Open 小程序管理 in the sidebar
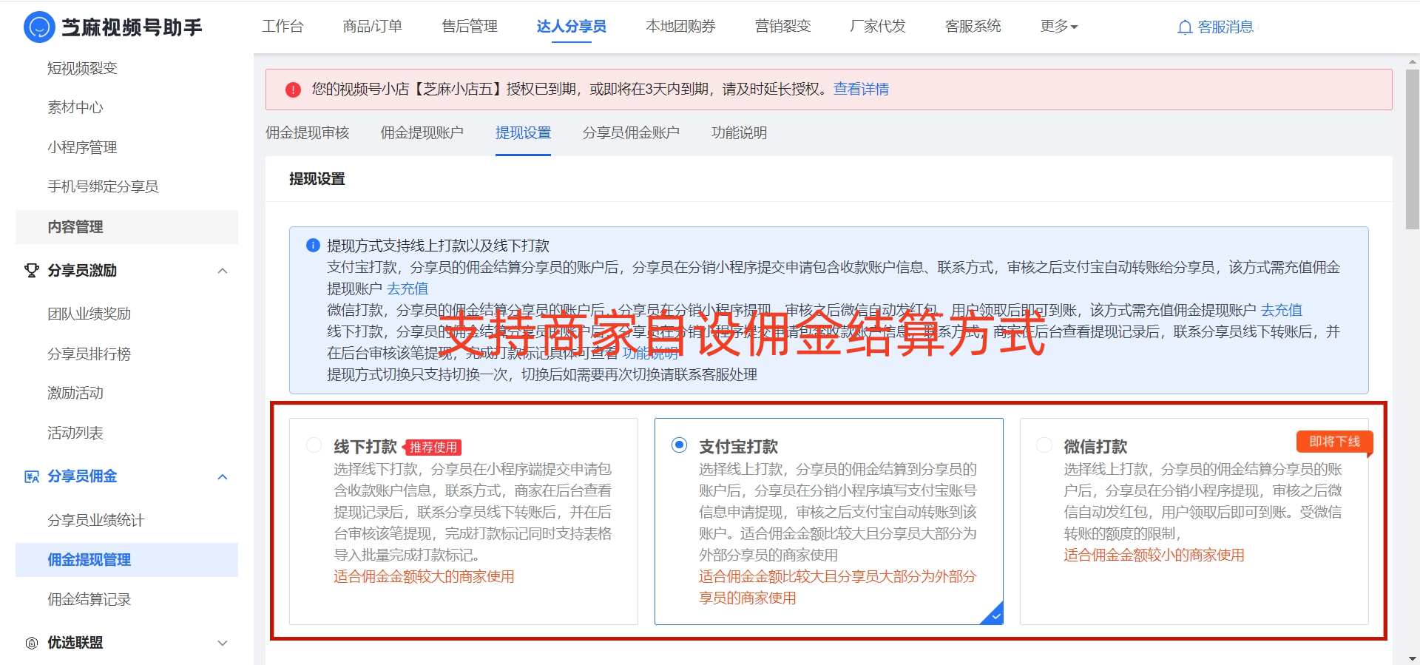The width and height of the screenshot is (1420, 665). [x=83, y=148]
